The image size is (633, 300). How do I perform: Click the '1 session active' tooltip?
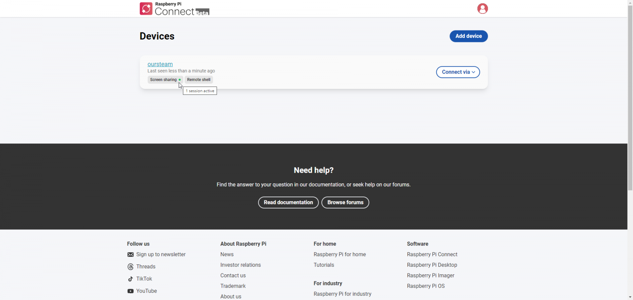coord(200,91)
